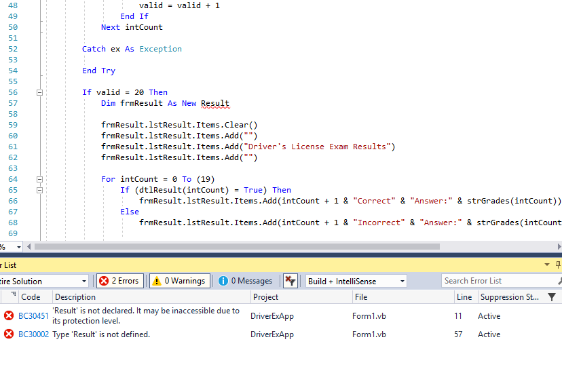The height and width of the screenshot is (367, 562).
Task: Click Form1.vb in the BC30002 row
Action: [x=369, y=334]
